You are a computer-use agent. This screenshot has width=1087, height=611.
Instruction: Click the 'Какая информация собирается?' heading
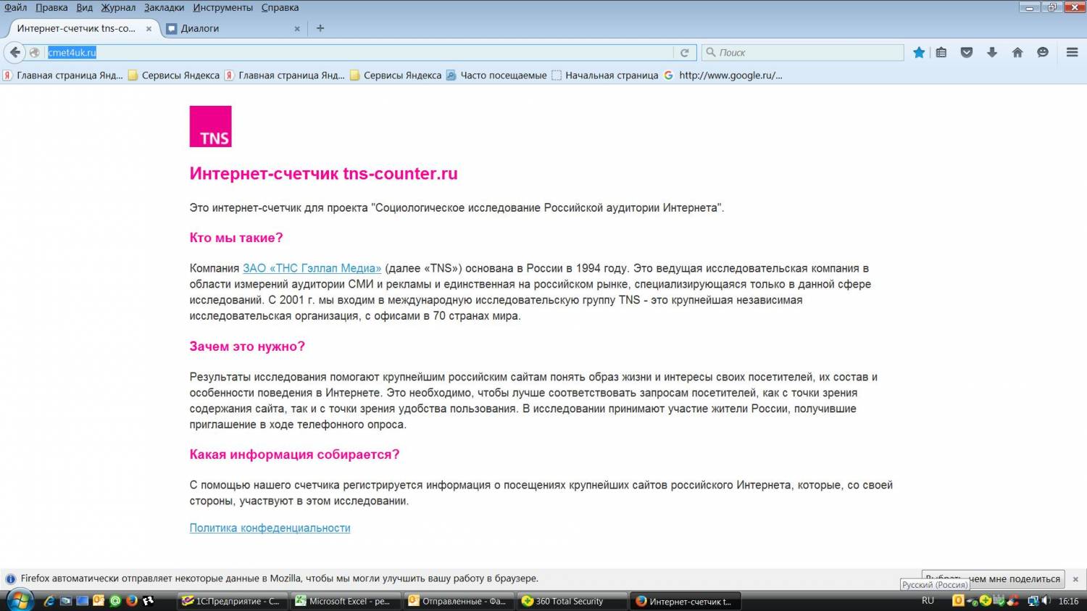[294, 454]
